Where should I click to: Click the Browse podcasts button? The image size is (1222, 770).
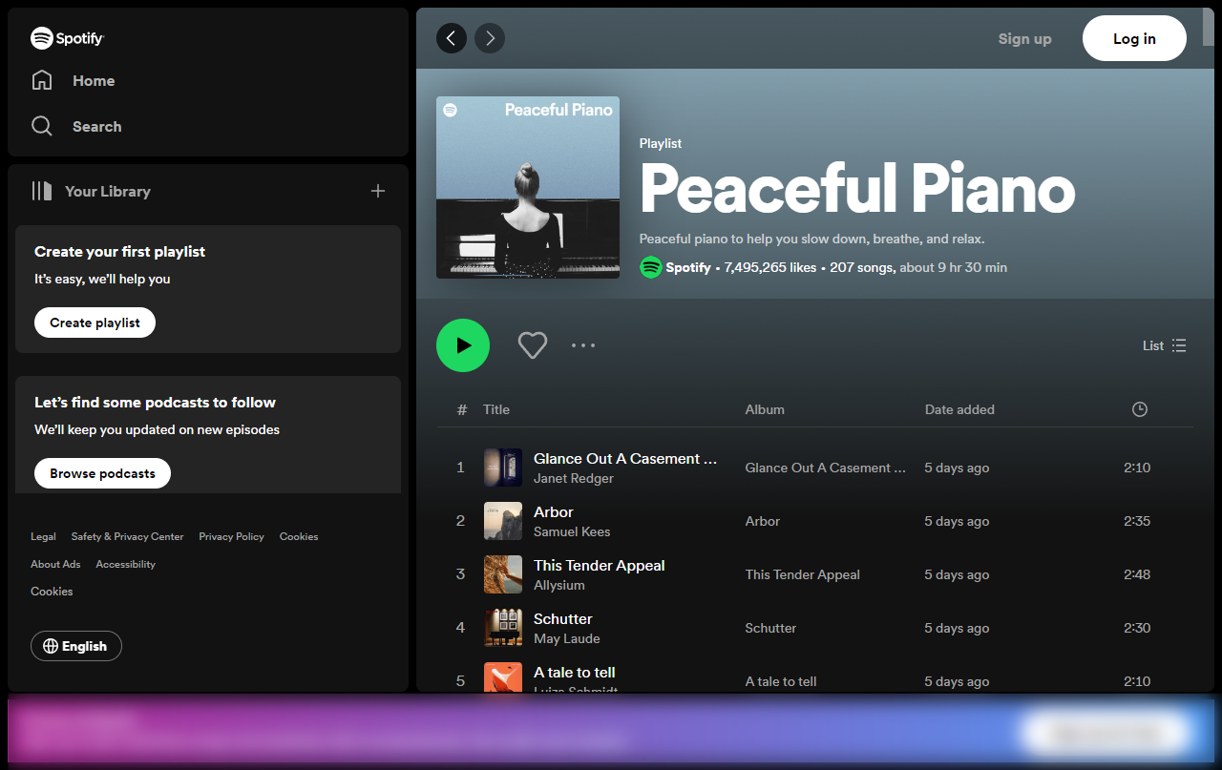pyautogui.click(x=102, y=473)
